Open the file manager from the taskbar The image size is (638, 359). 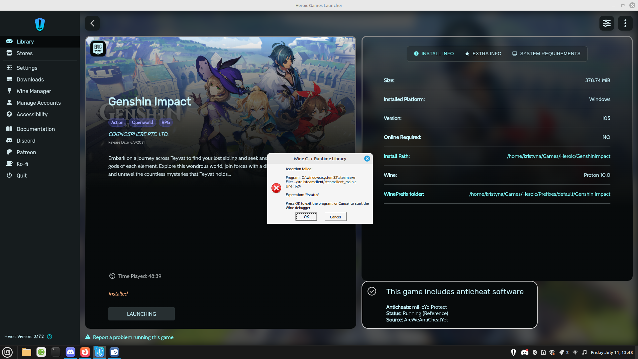(27, 352)
